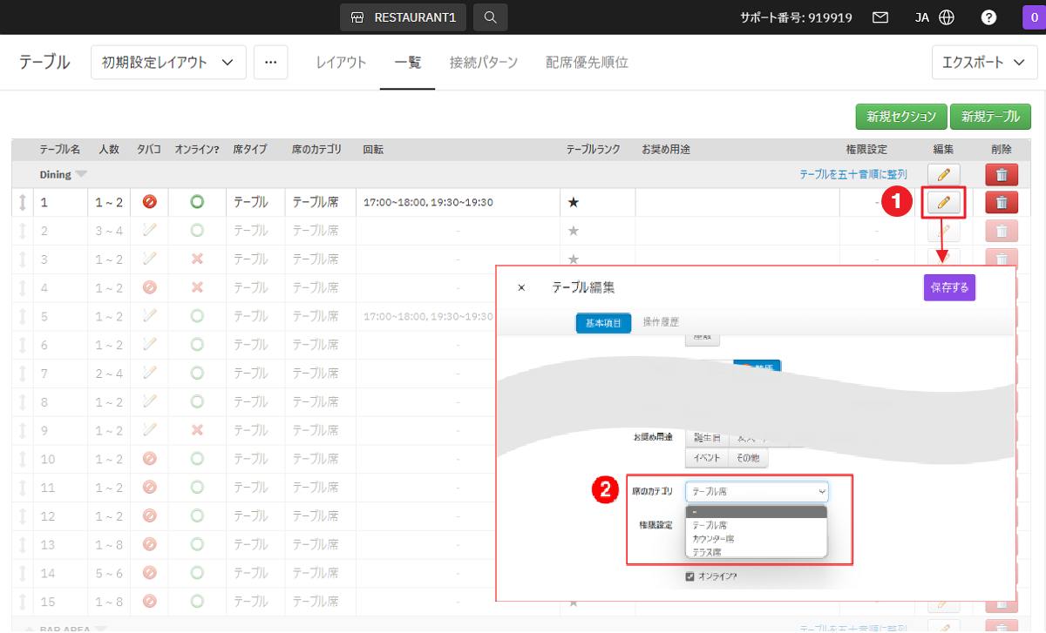Open the 初期設定レイアウト dropdown
Screen dimensions: 1046x633
tap(168, 63)
